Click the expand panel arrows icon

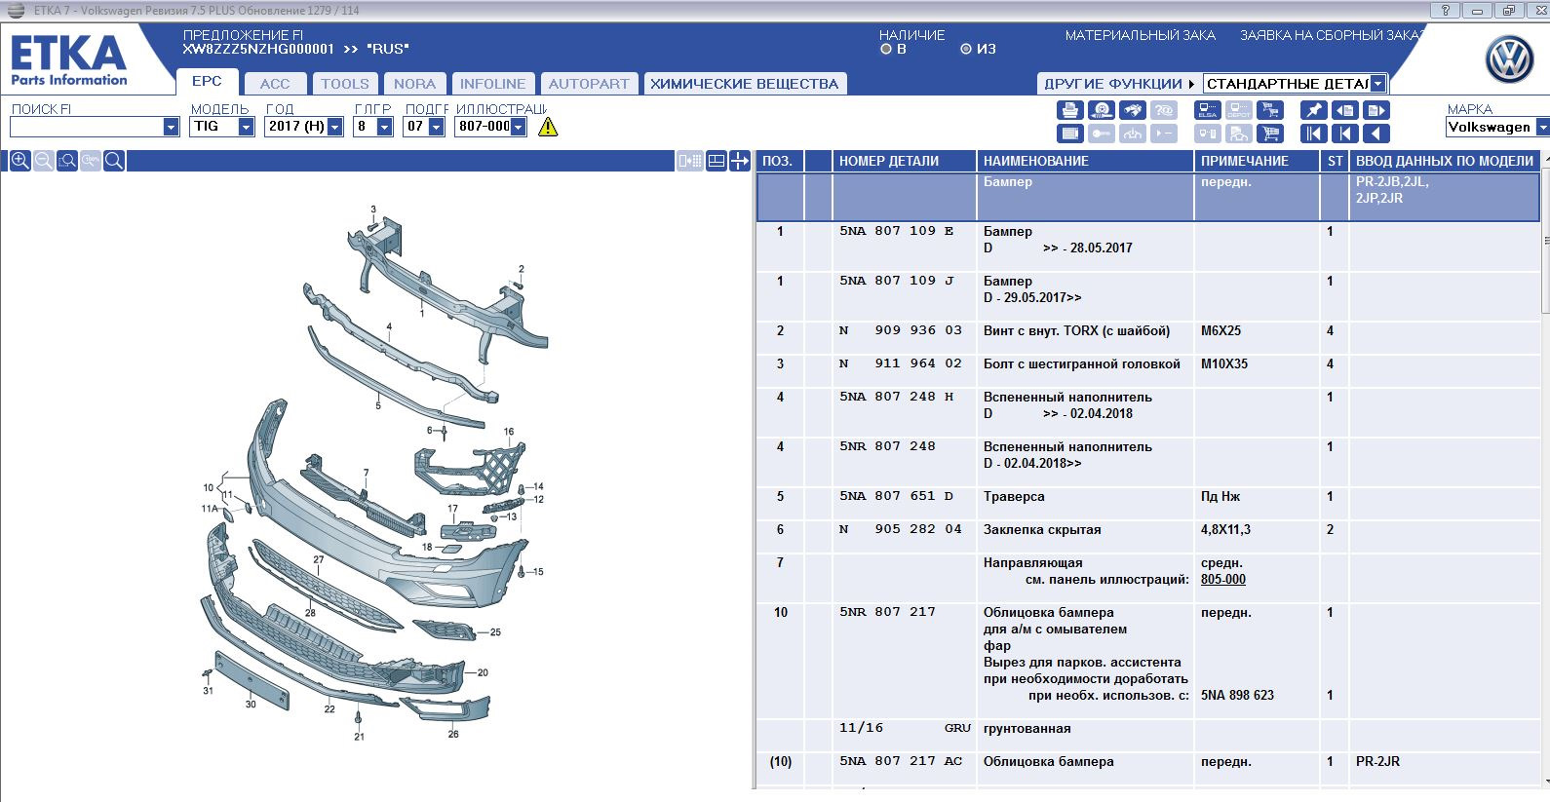click(x=739, y=161)
